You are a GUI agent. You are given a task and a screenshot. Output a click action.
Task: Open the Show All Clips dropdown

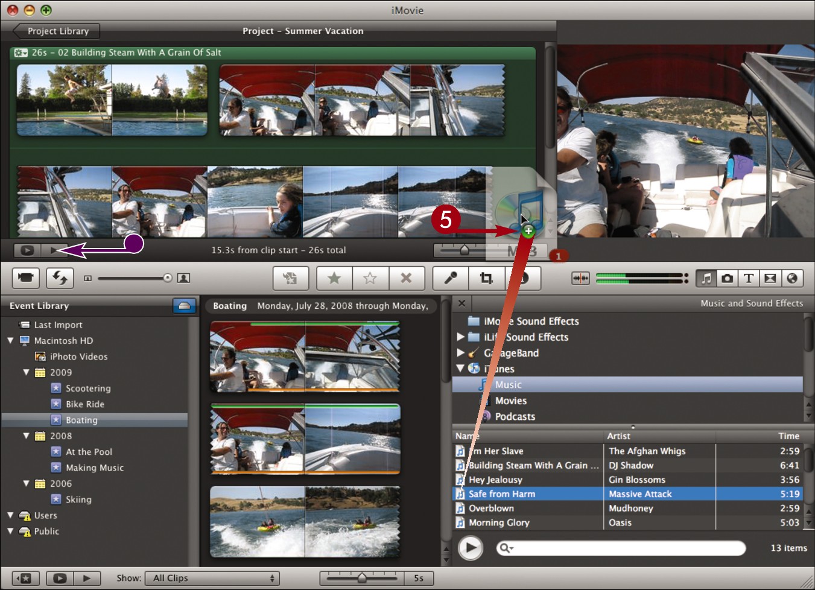point(212,578)
